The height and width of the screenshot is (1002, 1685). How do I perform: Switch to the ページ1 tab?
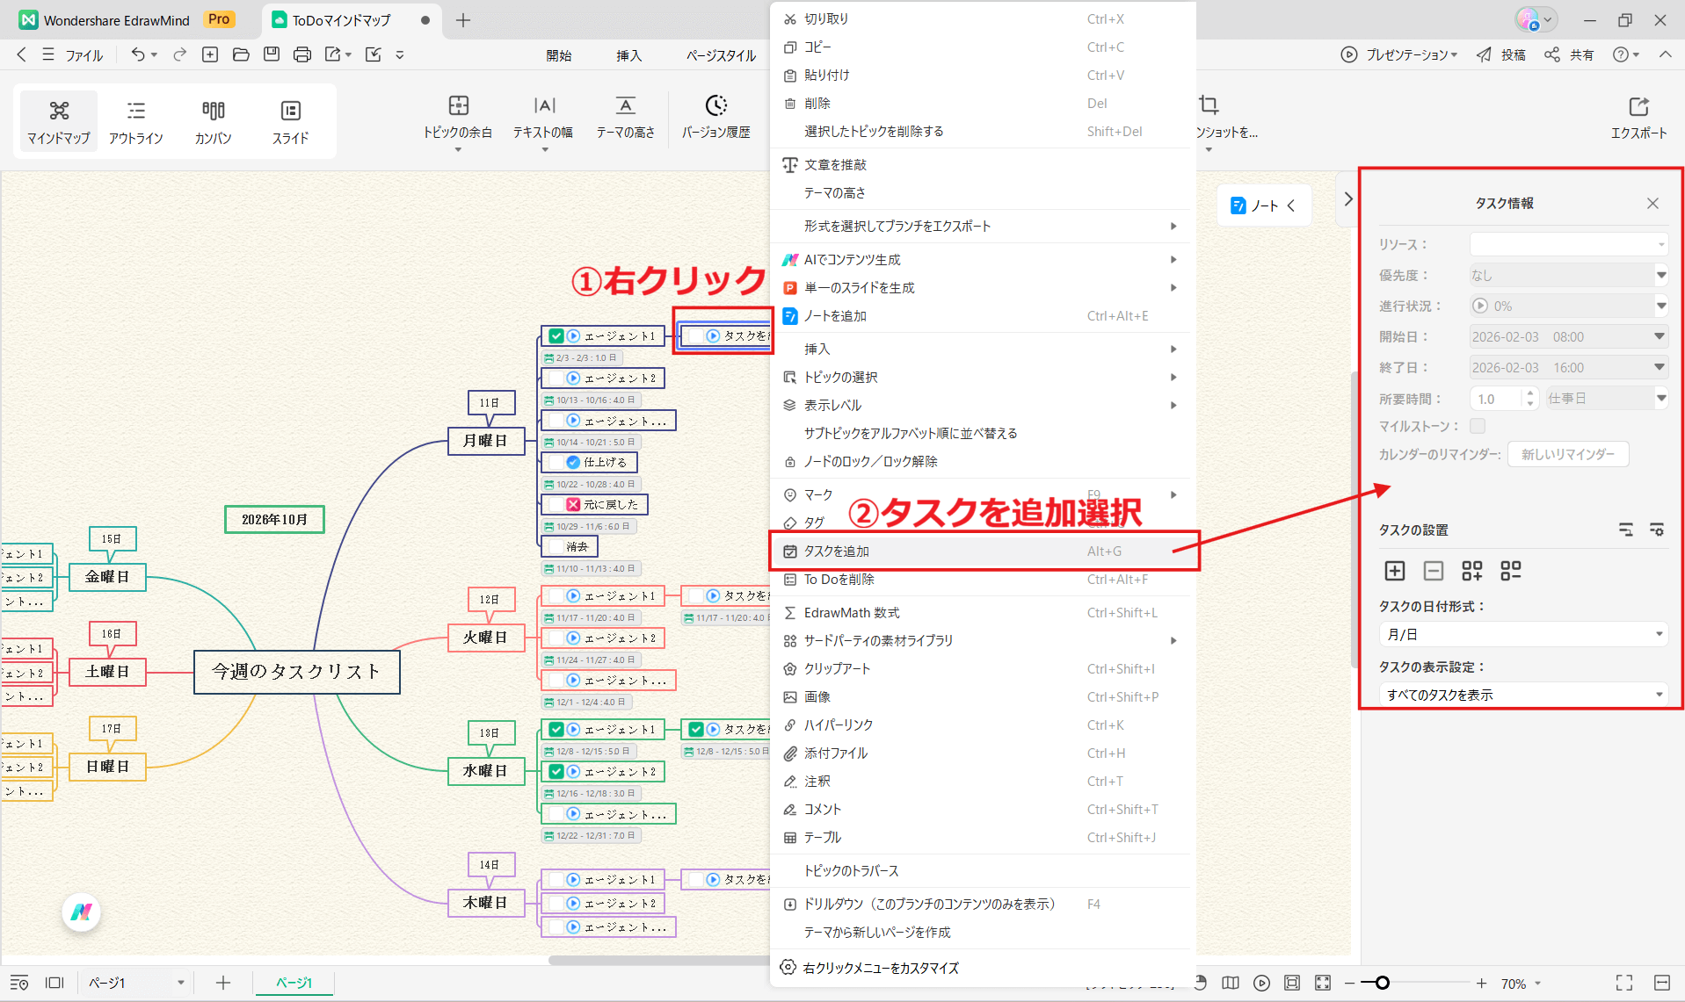click(x=293, y=983)
